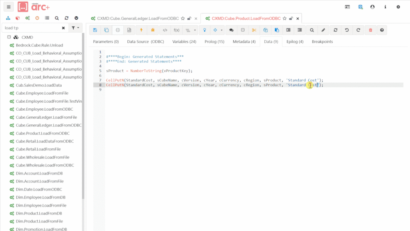Click the Save process icon in toolbar

(95, 30)
